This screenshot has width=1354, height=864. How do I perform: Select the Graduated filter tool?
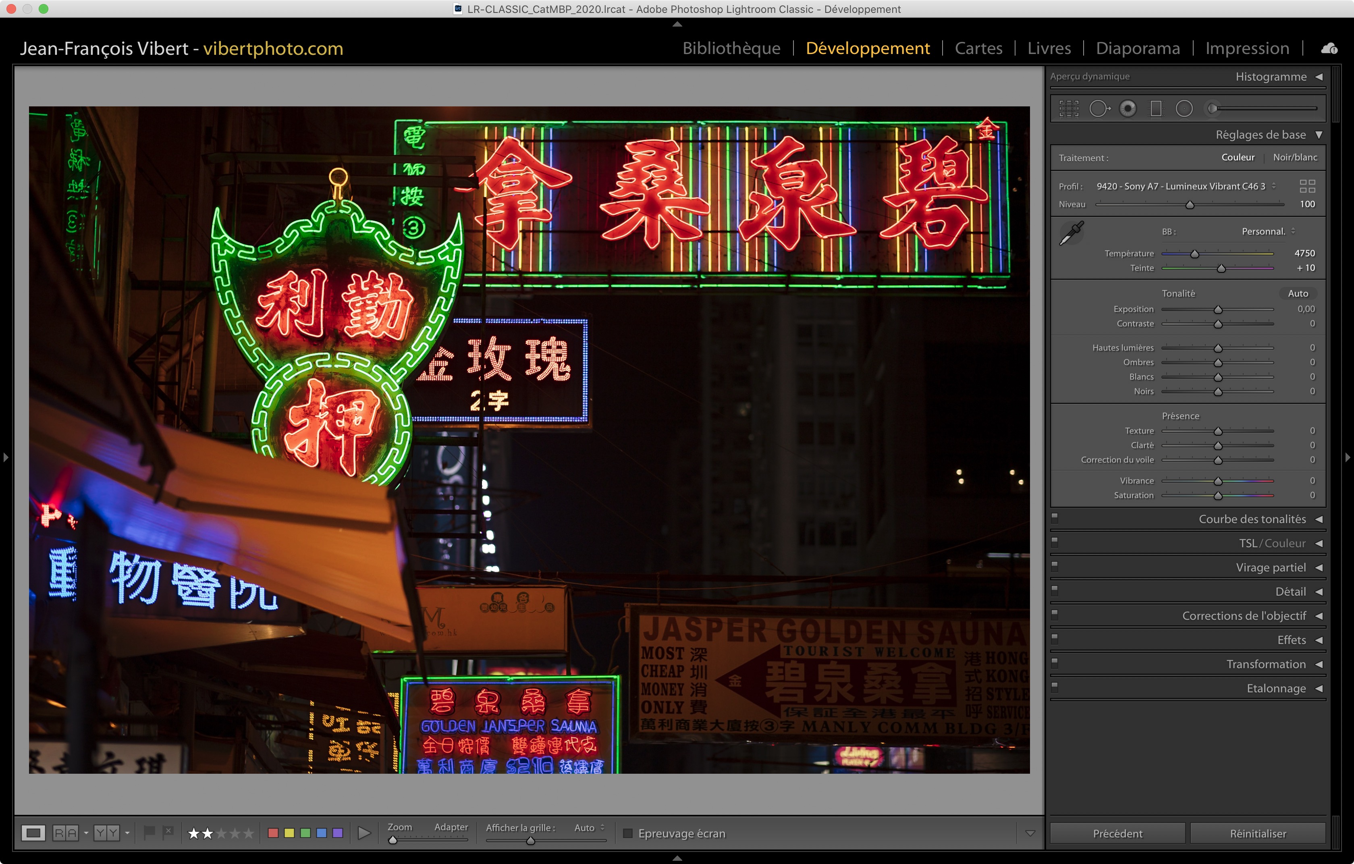coord(1156,108)
